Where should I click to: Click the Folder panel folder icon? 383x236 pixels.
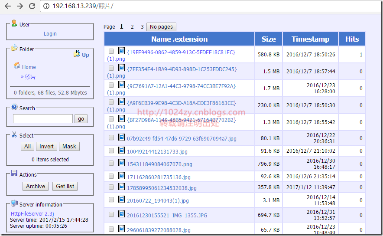click(14, 48)
